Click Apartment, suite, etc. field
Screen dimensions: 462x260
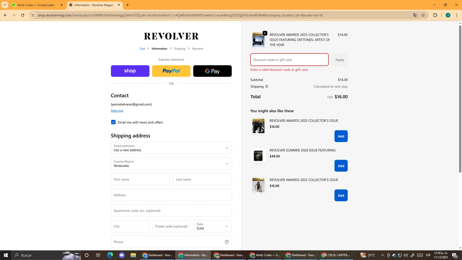[171, 211]
